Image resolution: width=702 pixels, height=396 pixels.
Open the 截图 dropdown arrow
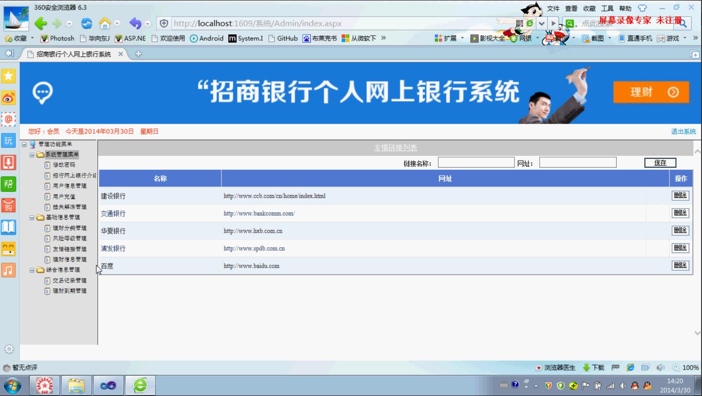pos(610,38)
